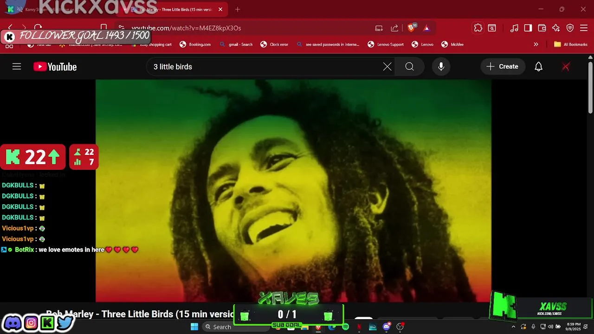The image size is (594, 334).
Task: Toggle Brave Shields lion icon
Action: (x=411, y=28)
